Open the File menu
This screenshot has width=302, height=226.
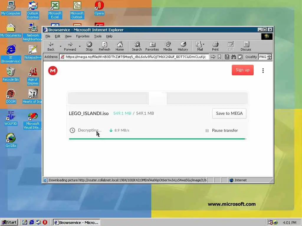click(x=48, y=36)
